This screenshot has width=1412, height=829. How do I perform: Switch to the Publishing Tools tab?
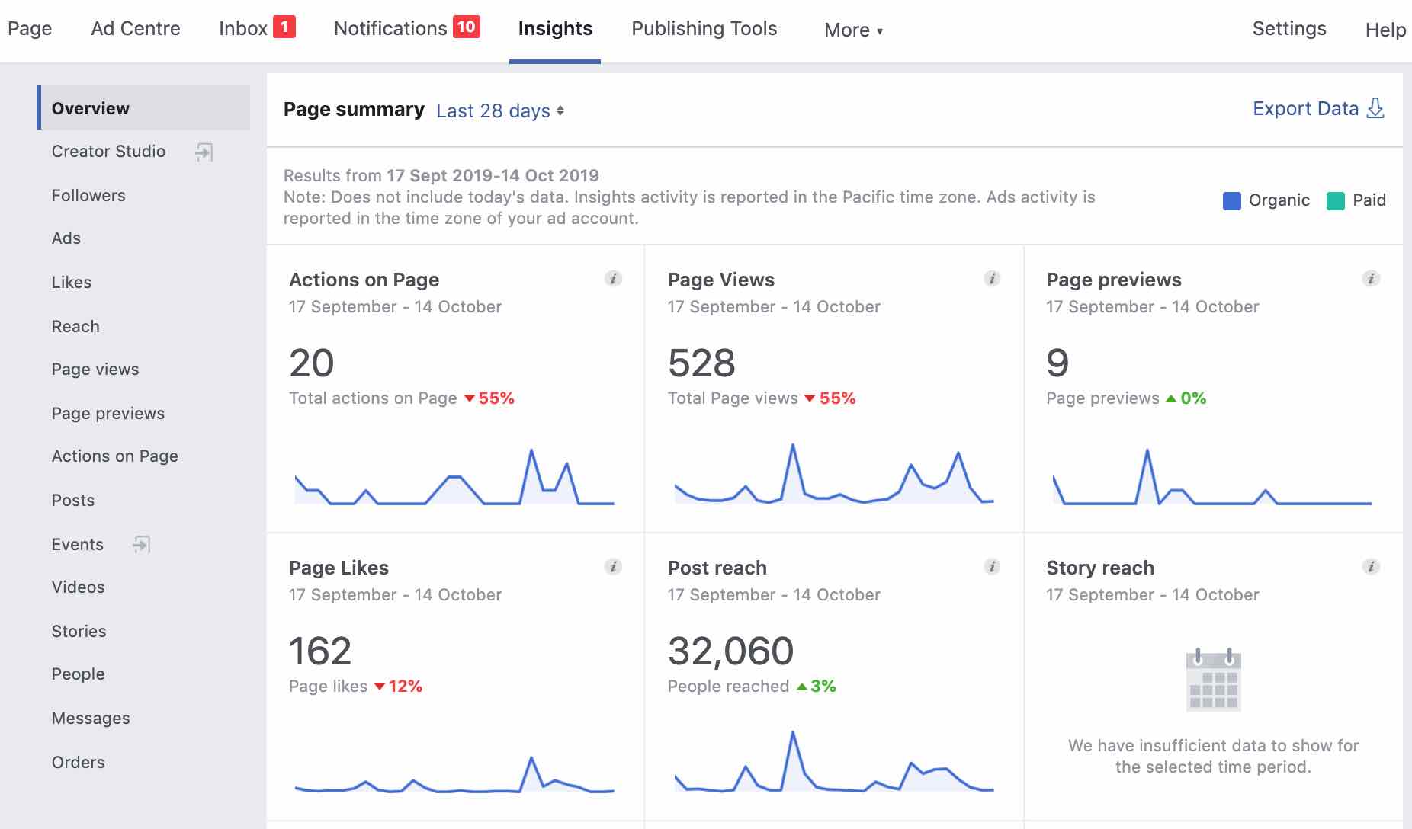[704, 28]
